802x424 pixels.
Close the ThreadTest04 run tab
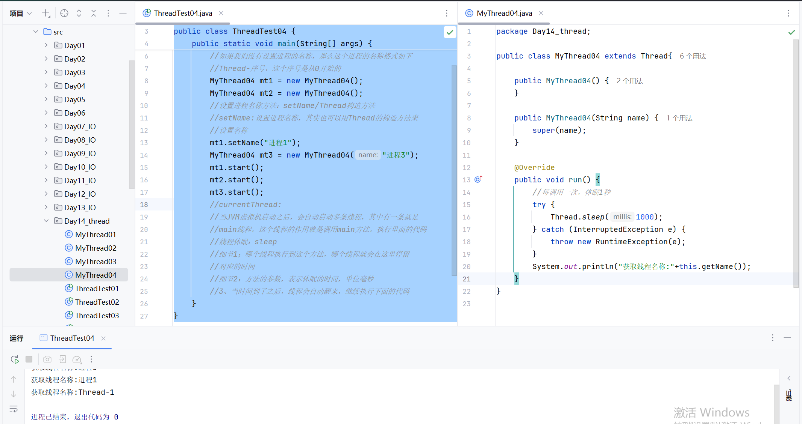(103, 338)
